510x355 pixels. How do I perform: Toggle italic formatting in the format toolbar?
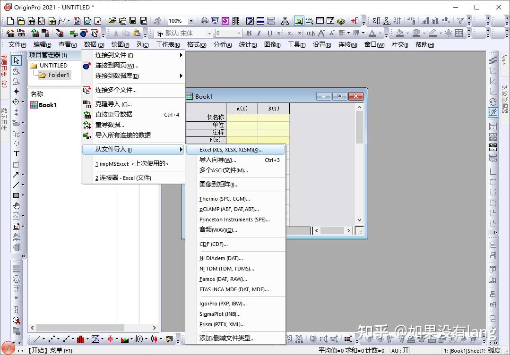pos(258,33)
